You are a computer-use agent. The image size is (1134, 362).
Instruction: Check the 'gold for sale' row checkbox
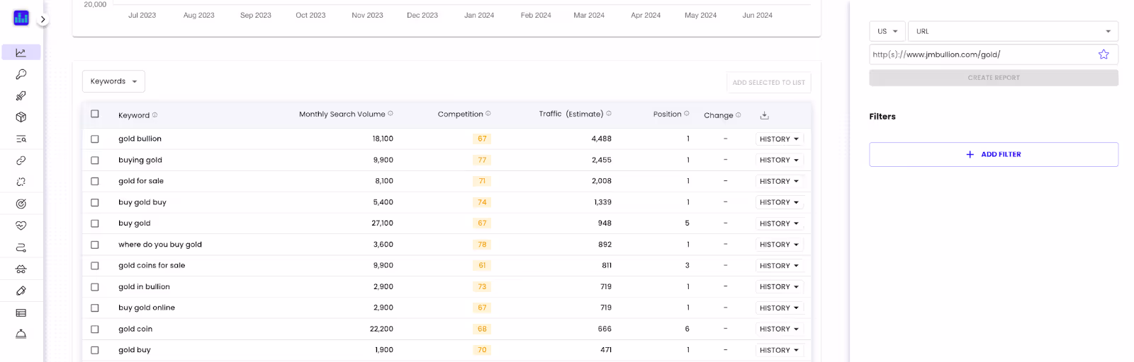[95, 182]
